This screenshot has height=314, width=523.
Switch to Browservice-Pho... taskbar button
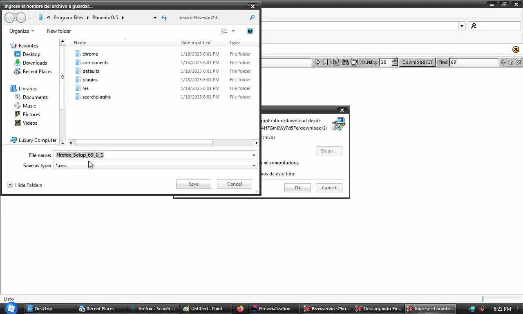click(x=327, y=309)
